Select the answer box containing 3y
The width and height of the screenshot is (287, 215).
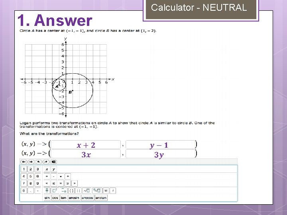[x=160, y=154]
